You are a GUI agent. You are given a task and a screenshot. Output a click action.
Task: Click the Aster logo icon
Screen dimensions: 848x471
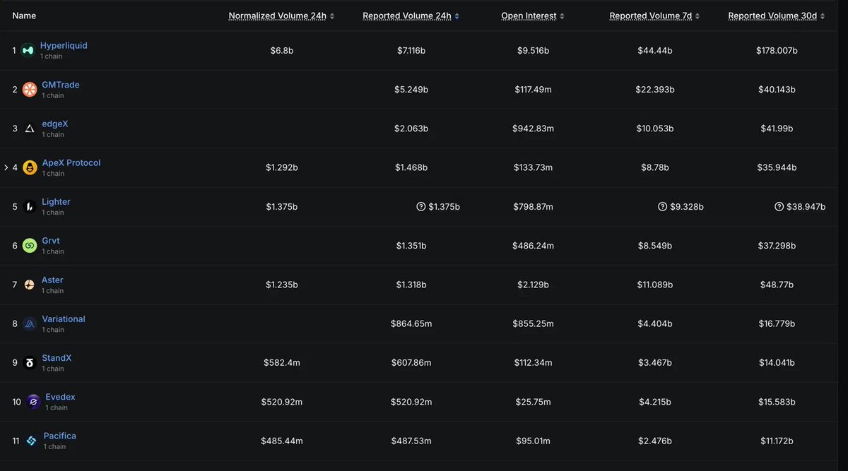29,285
